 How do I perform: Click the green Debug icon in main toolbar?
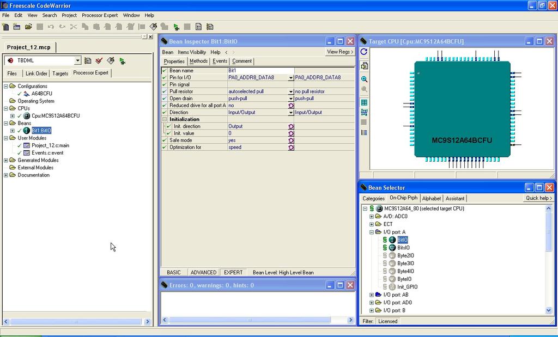[176, 27]
